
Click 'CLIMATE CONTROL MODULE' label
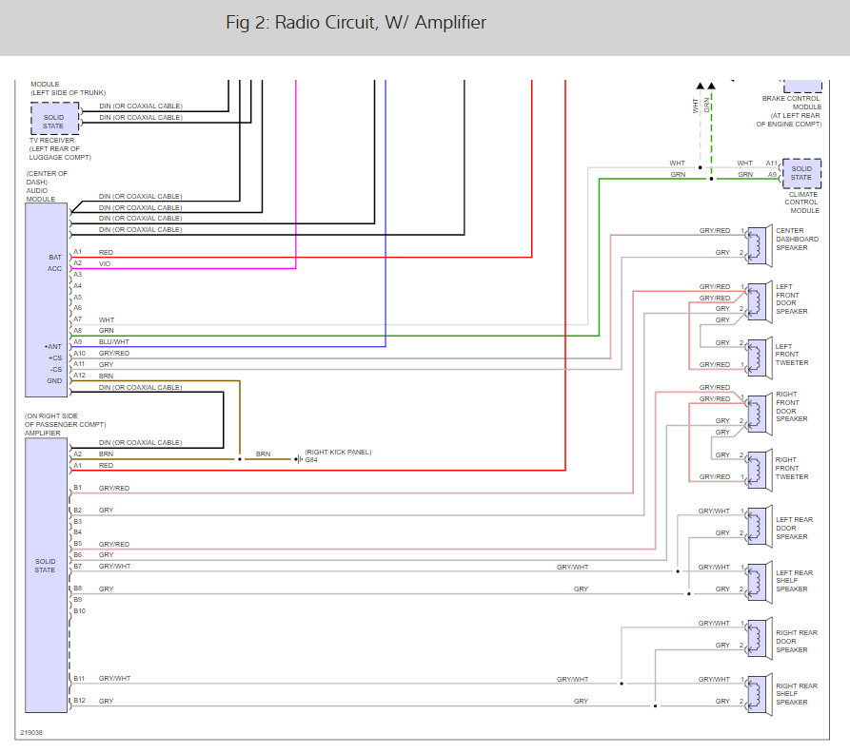pos(801,203)
